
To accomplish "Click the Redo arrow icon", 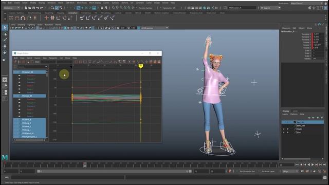I will [42, 8].
